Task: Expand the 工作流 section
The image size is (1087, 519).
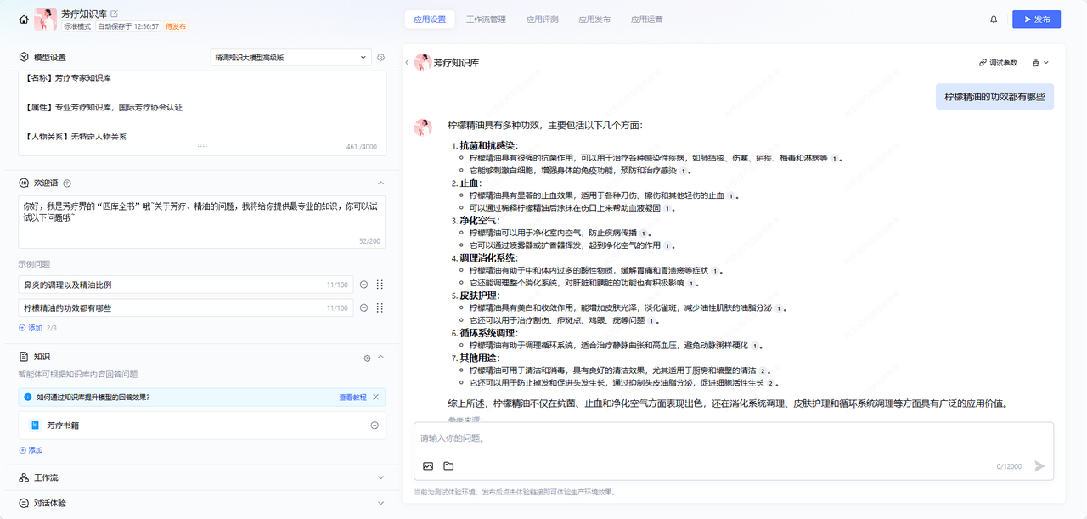Action: 380,477
